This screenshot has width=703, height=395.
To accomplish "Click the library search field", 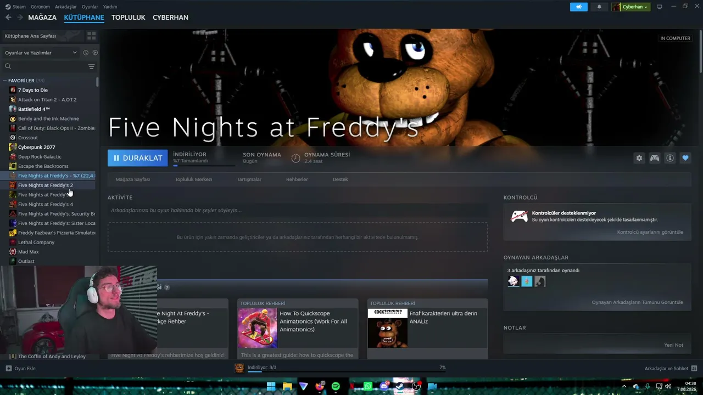I will coord(49,66).
